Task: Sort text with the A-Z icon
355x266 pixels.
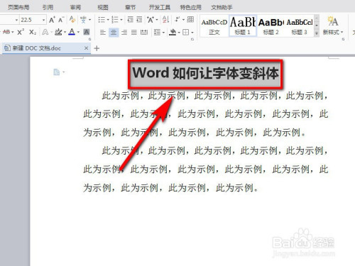Action: (x=165, y=19)
